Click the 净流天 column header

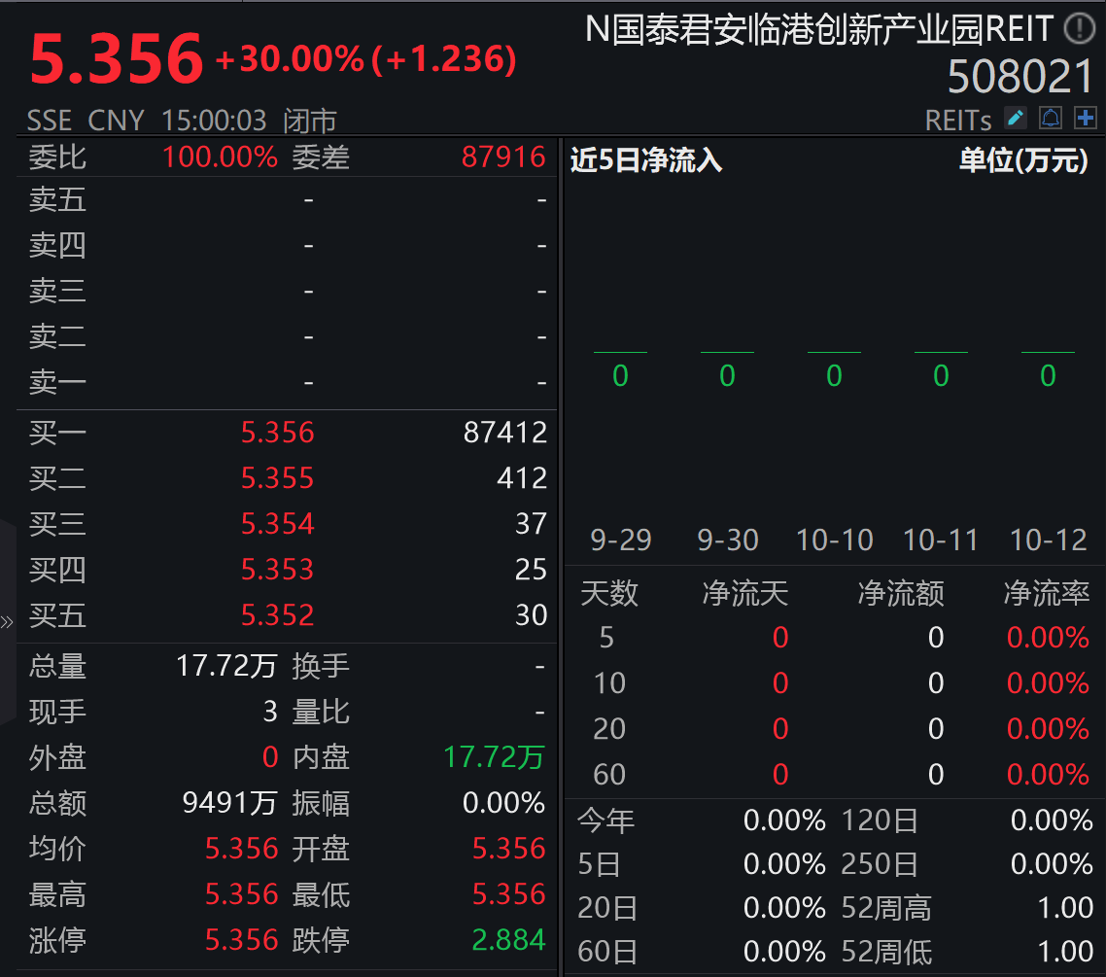click(744, 593)
